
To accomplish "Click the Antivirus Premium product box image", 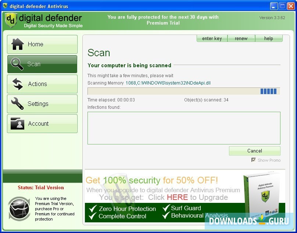I will (261, 195).
